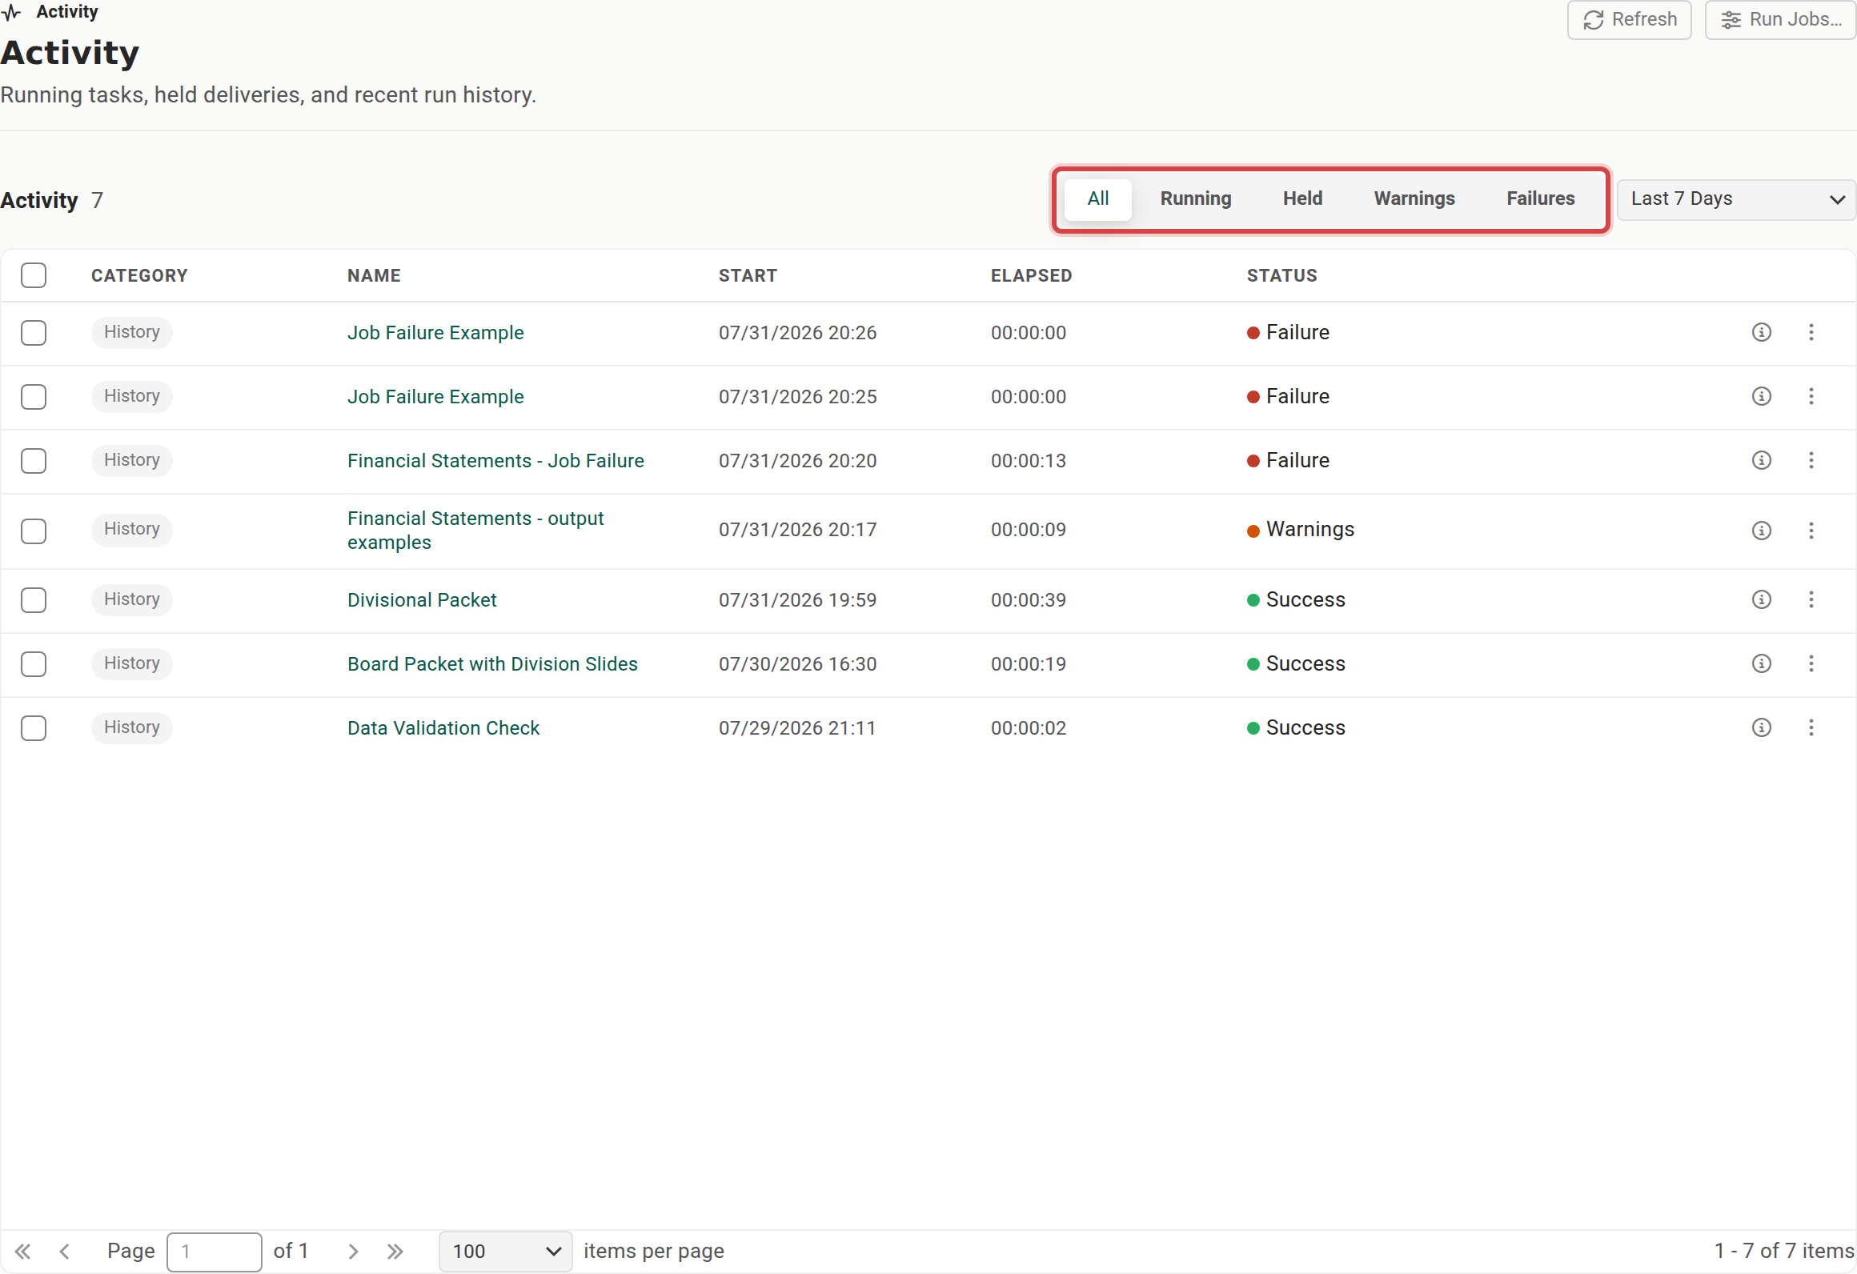Viewport: 1857px width, 1274px height.
Task: Open the Last 7 Days date range dropdown
Action: tap(1735, 199)
